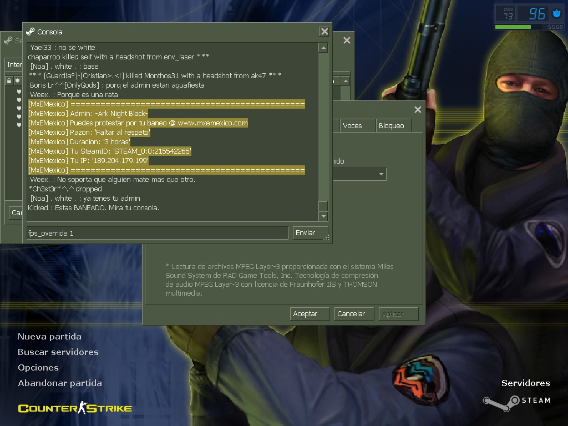The image size is (568, 426).
Task: Open Opciones from the main menu
Action: tap(38, 368)
